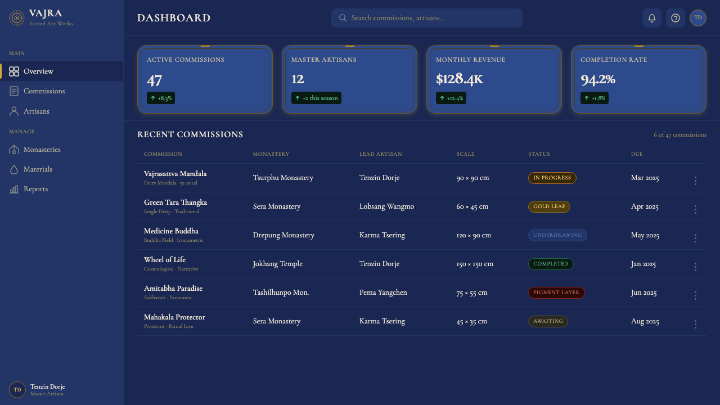The height and width of the screenshot is (405, 720).
Task: Open the help question-mark icon
Action: click(x=676, y=18)
